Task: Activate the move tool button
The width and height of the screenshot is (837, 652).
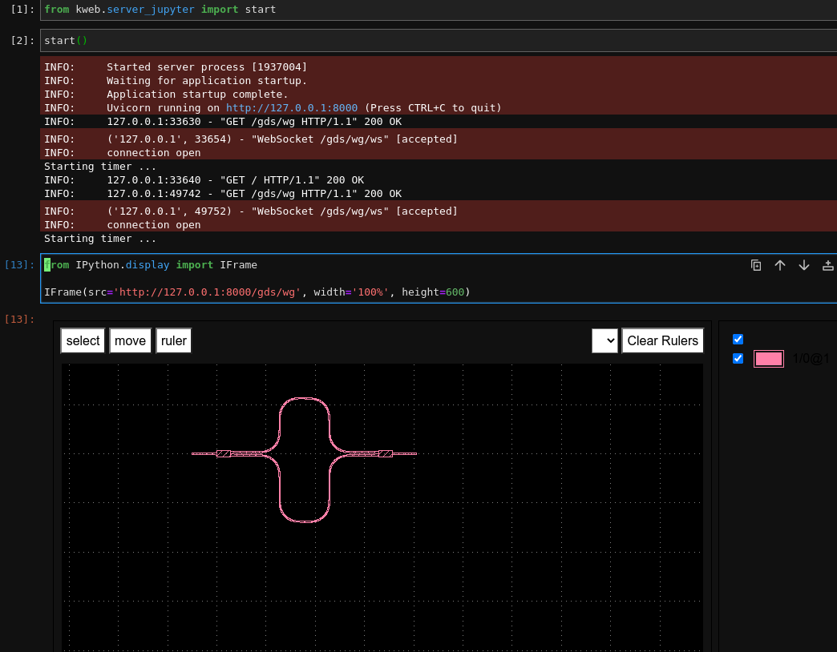Action: tap(130, 340)
